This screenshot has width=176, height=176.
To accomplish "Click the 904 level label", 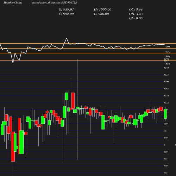I will (x=168, y=56).
